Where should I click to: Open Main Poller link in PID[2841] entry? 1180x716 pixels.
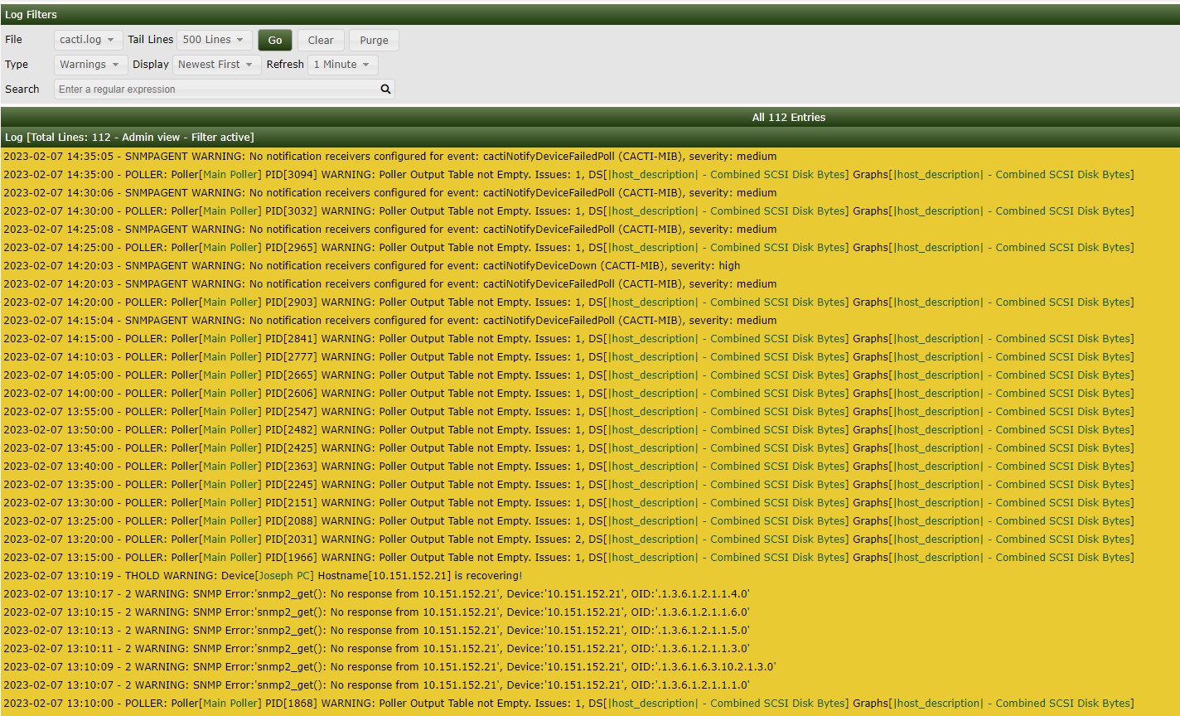(230, 339)
